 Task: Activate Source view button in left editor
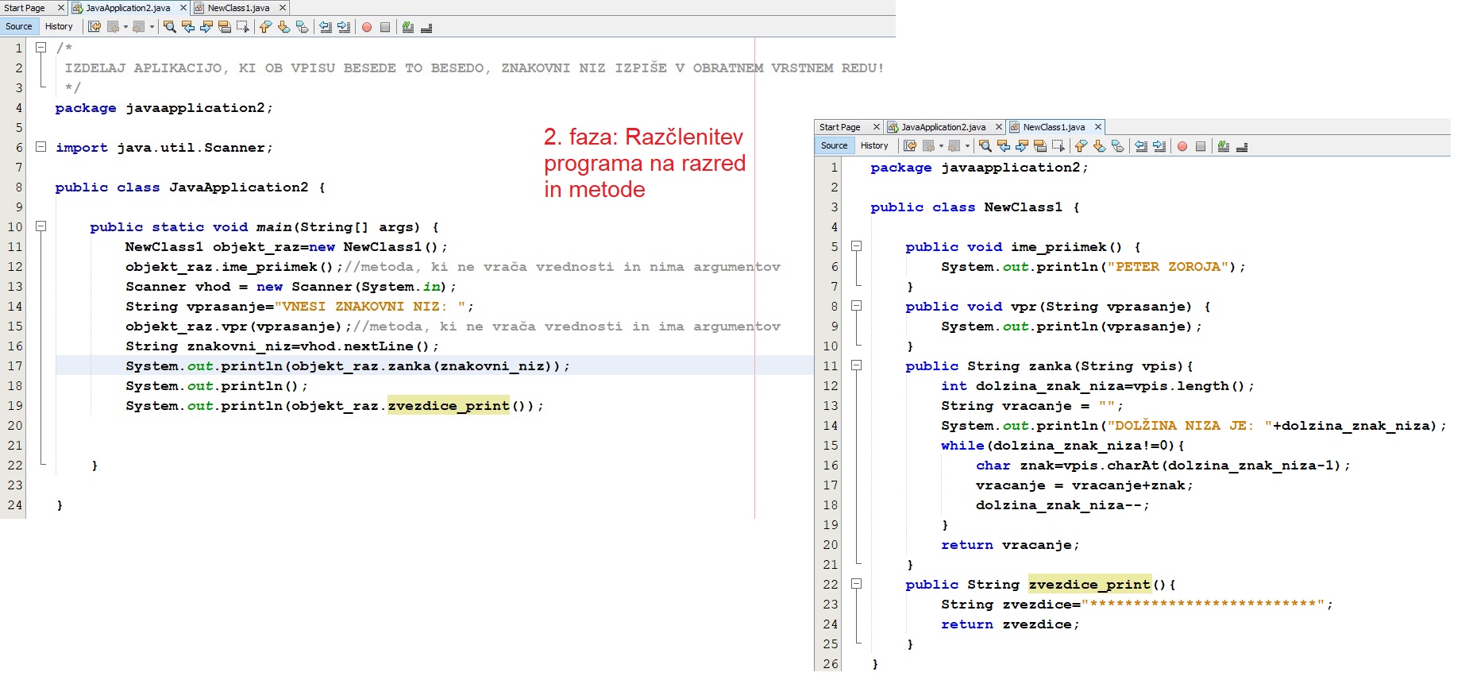pyautogui.click(x=19, y=26)
